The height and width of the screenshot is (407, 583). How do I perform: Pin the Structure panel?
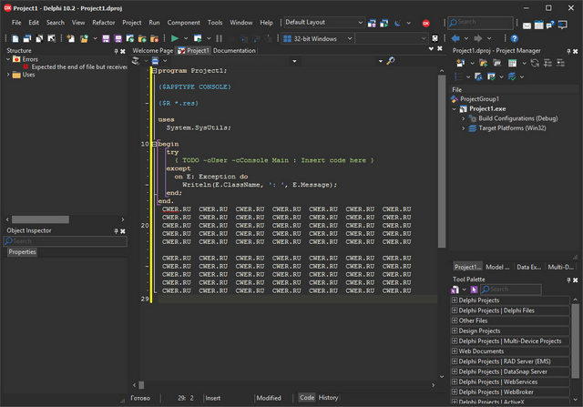pos(116,51)
